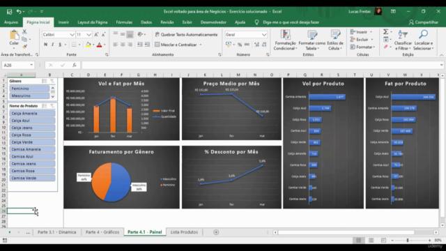Apply percent style
446x251 pixels.
240,45
